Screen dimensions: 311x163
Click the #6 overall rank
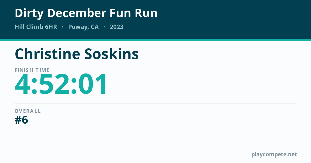click(x=21, y=120)
